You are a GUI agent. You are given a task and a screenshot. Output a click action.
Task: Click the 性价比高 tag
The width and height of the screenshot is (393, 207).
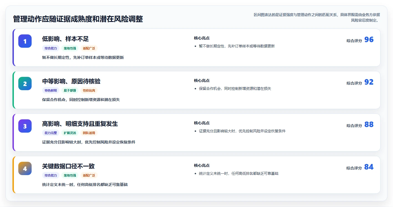89,90
